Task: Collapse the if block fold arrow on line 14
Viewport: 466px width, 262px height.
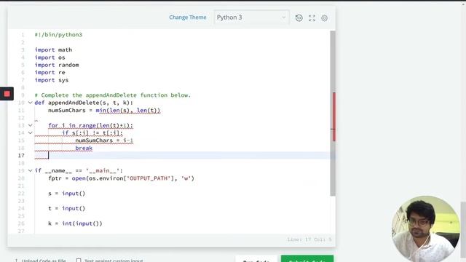Action: point(30,132)
